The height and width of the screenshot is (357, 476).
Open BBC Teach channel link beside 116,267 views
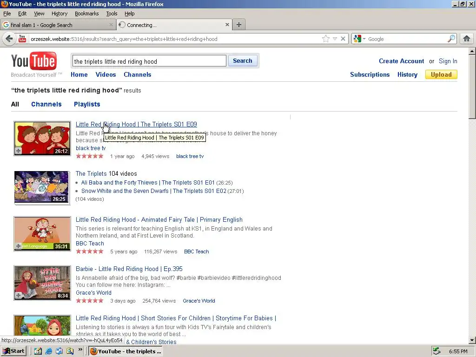[197, 251]
